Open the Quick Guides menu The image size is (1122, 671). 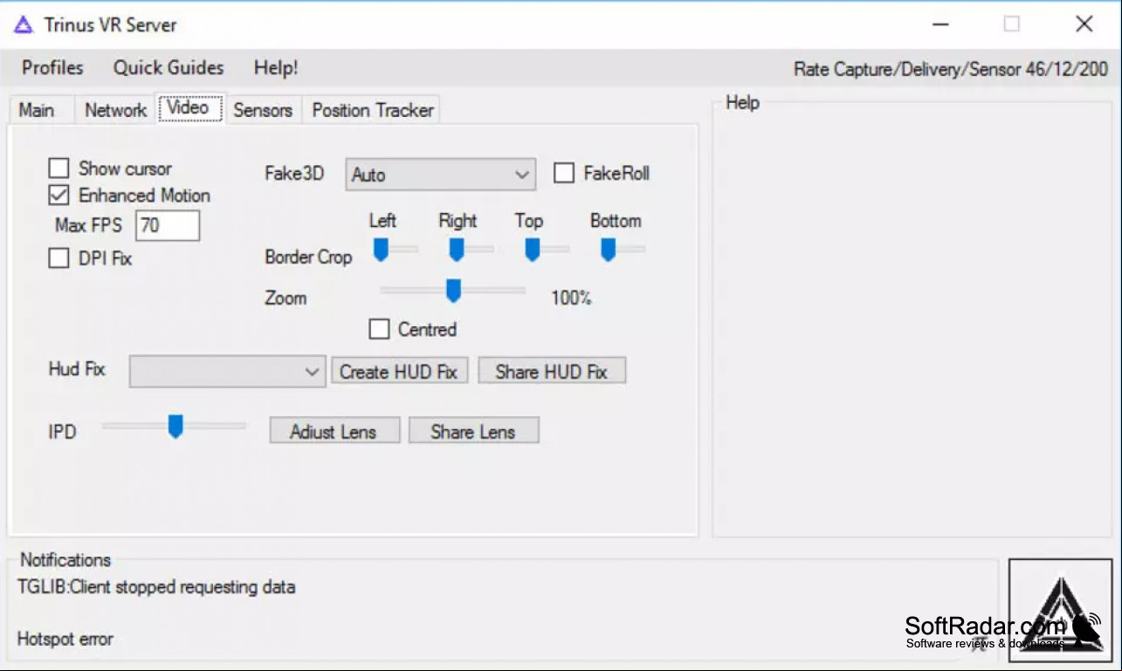(169, 67)
